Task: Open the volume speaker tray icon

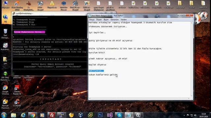Action: (196, 115)
